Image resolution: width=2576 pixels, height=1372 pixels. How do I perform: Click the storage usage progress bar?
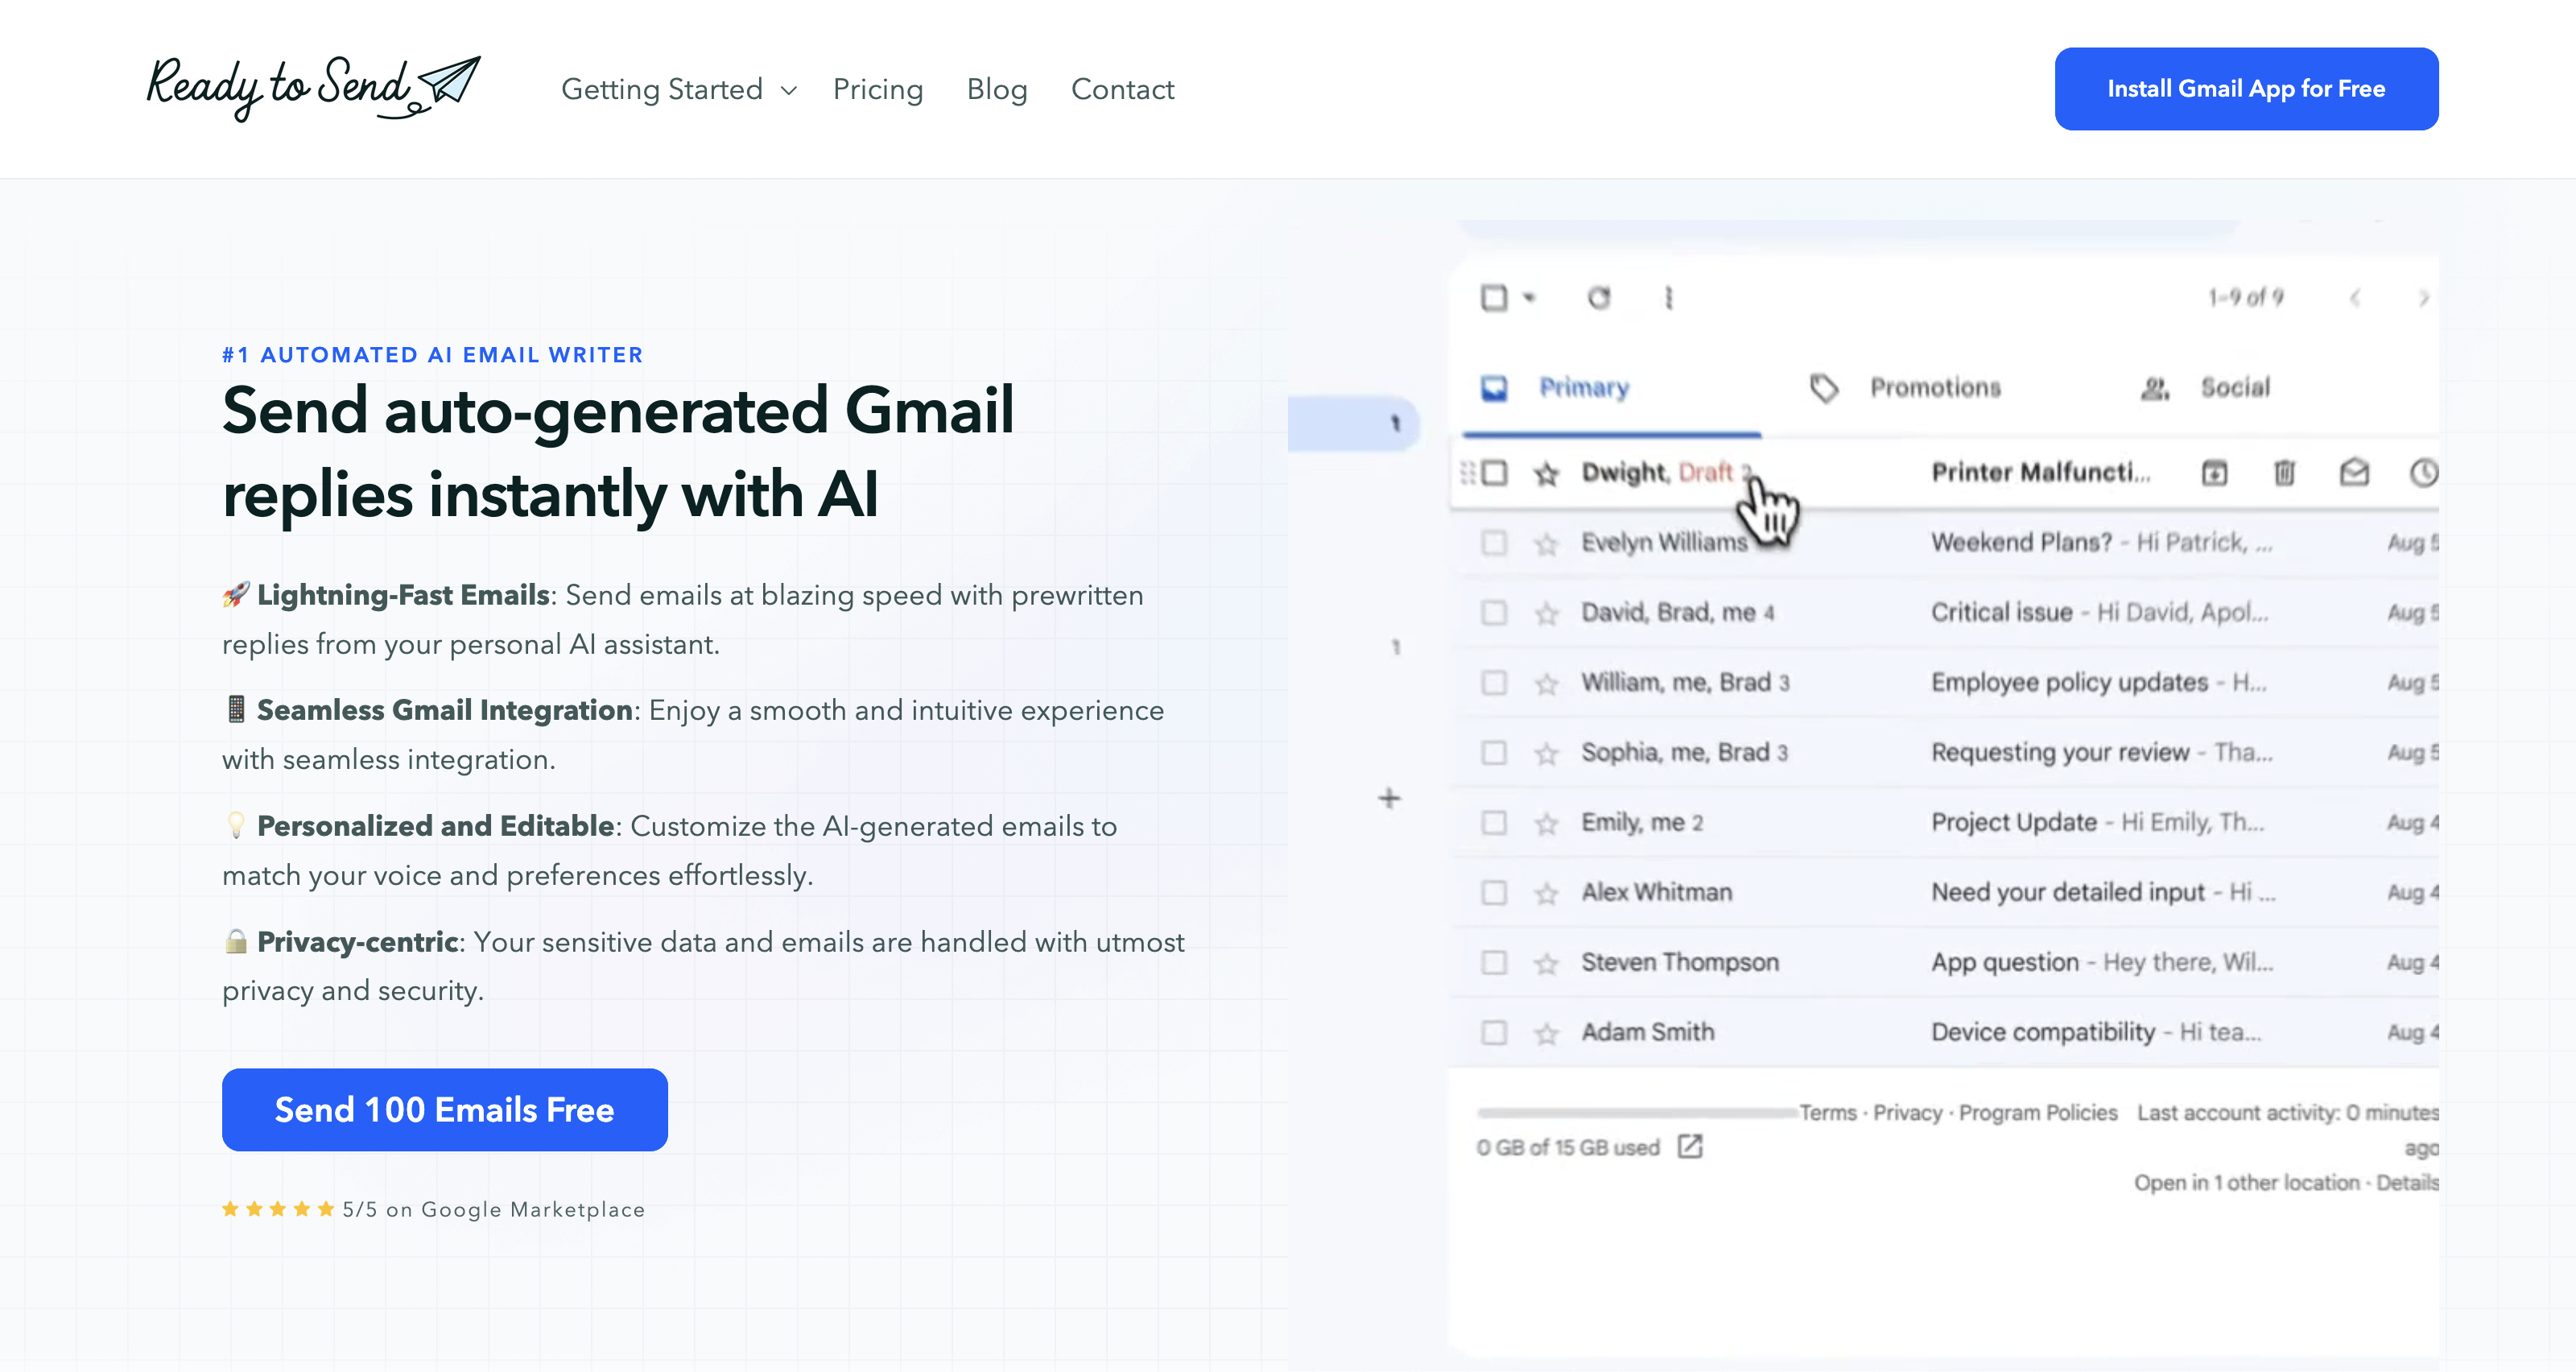[x=1637, y=1112]
